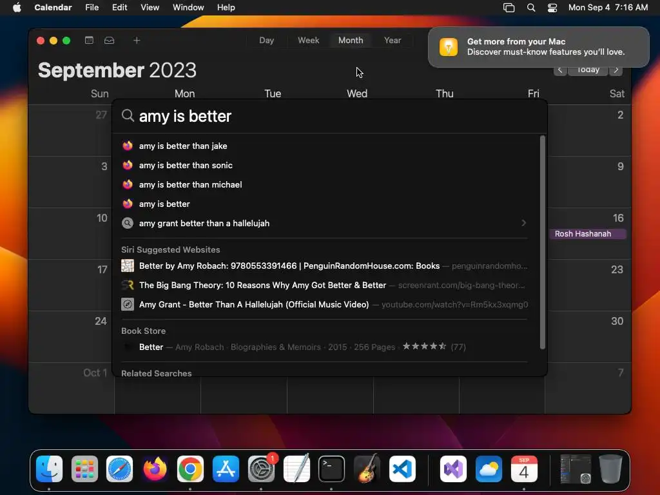660x495 pixels.
Task: Open GarageBand guitar icon in dock
Action: [367, 469]
